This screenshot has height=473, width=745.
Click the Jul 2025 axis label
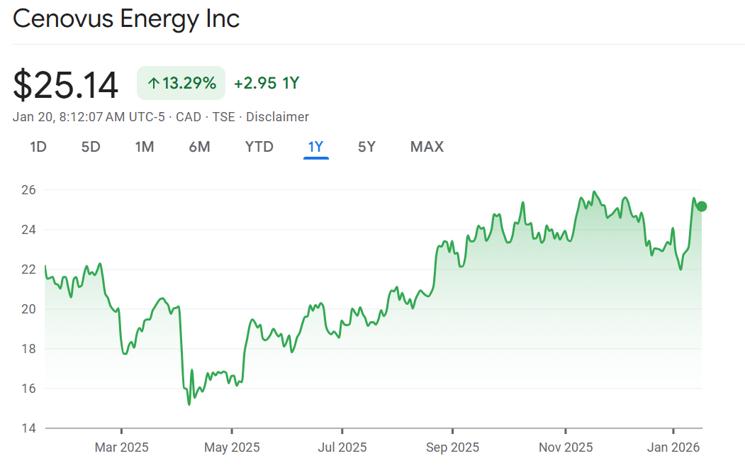click(342, 447)
